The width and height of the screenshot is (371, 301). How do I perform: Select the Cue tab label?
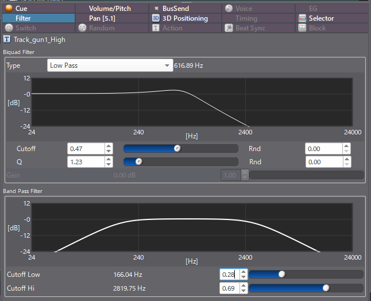(21, 9)
